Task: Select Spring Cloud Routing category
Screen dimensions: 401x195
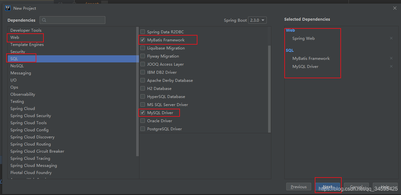Action: [x=72, y=144]
